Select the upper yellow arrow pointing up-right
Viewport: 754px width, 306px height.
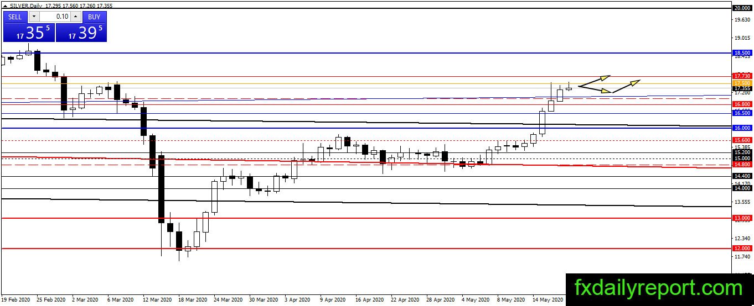594,81
